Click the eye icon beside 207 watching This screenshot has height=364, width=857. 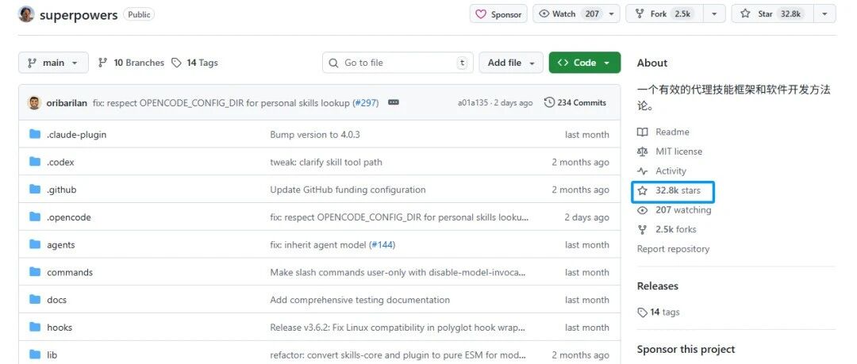(x=643, y=210)
